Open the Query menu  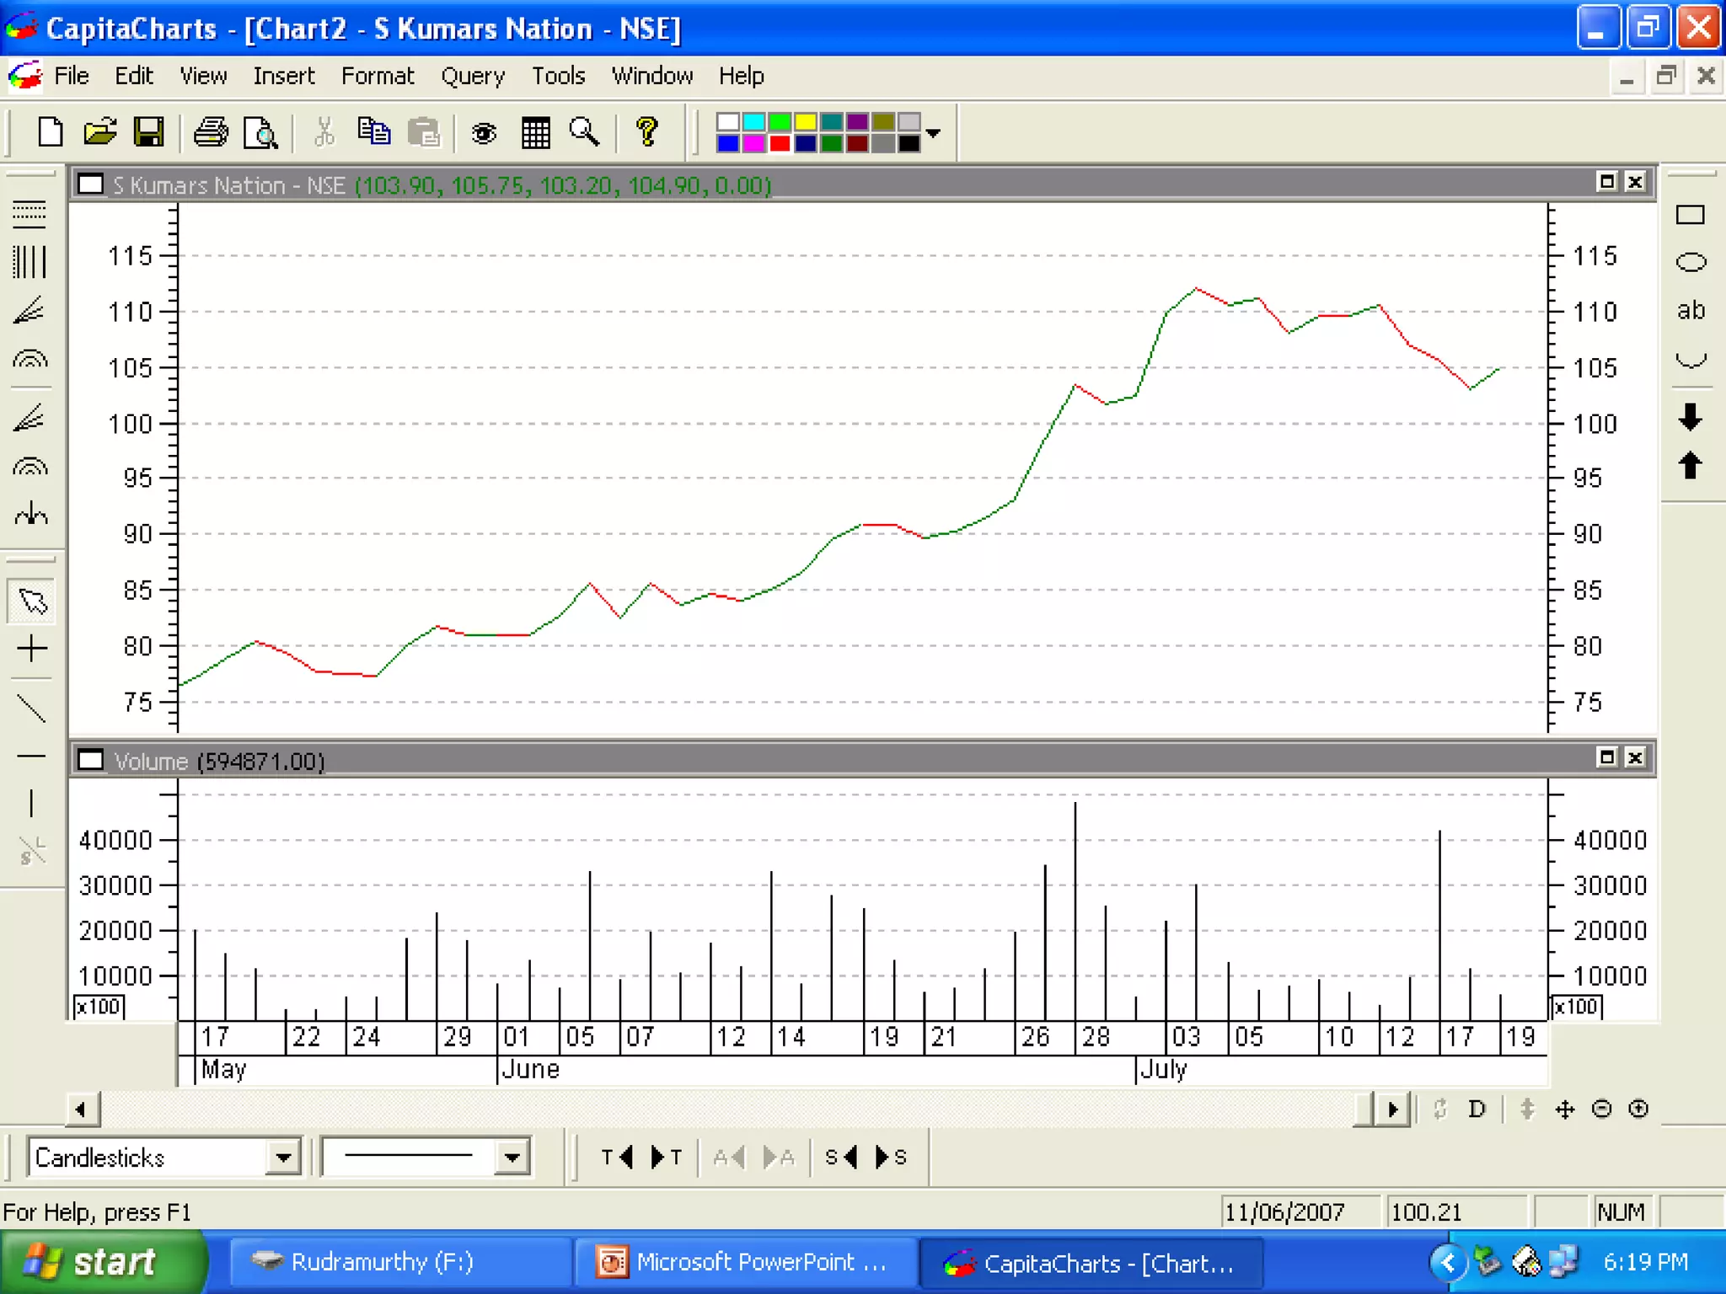click(x=472, y=76)
